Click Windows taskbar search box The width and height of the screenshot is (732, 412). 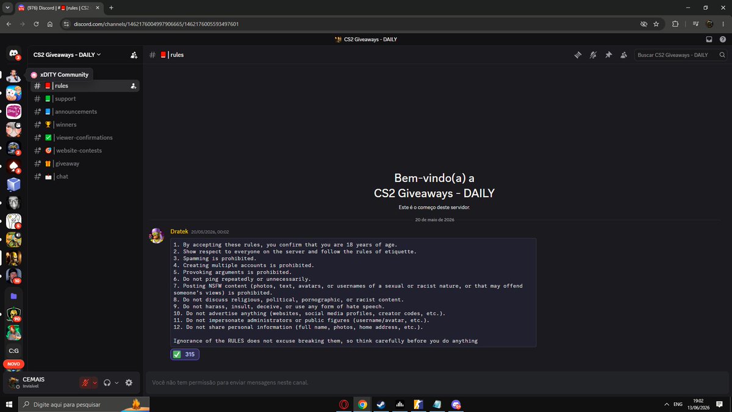[x=84, y=404]
